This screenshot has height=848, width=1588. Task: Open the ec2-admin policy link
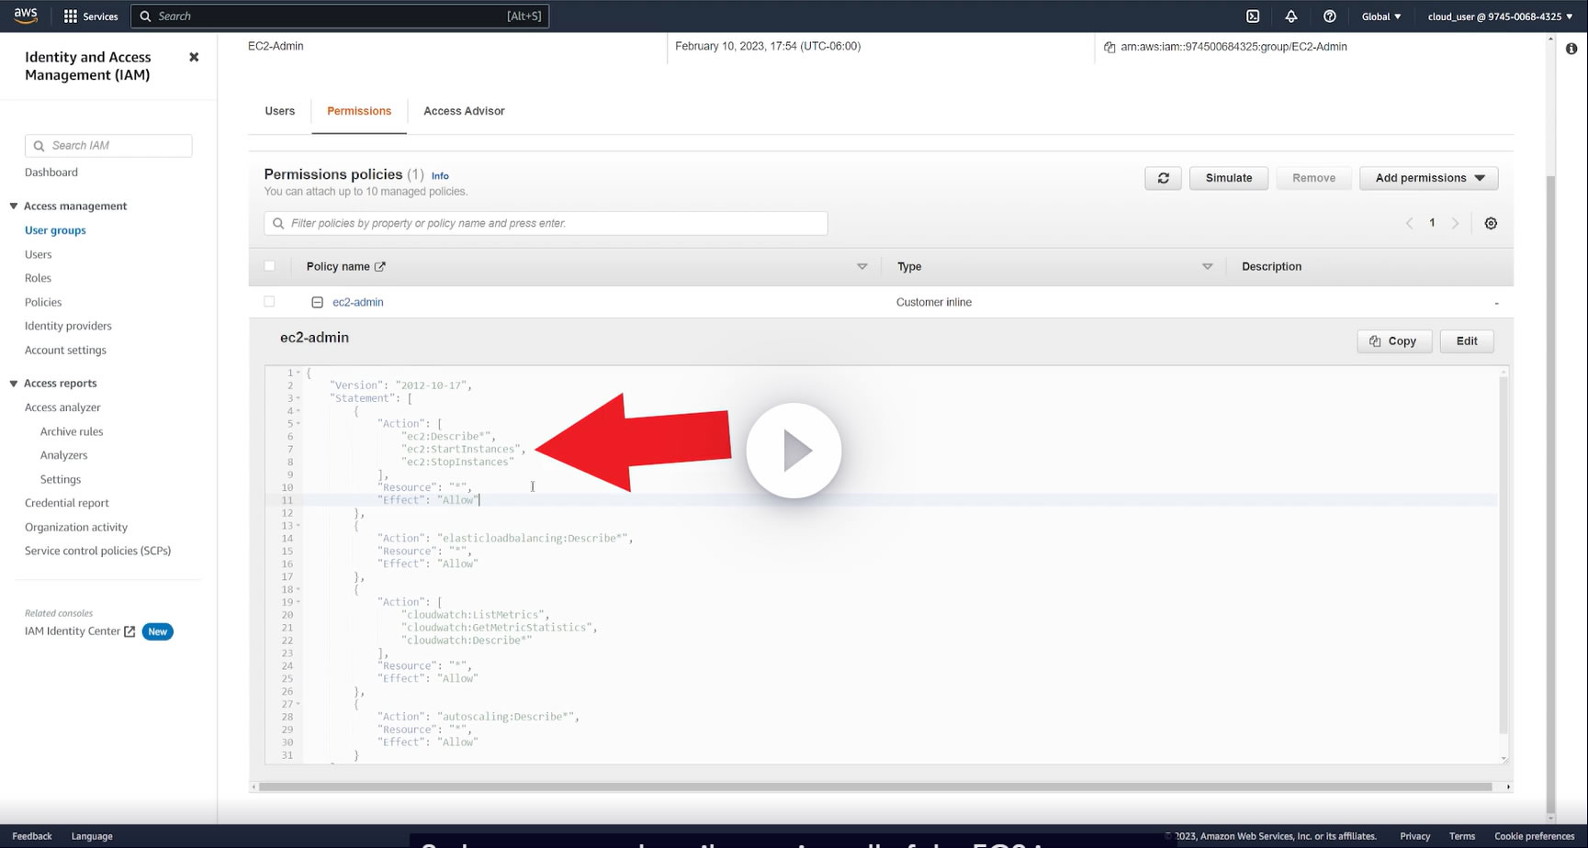[x=358, y=302]
